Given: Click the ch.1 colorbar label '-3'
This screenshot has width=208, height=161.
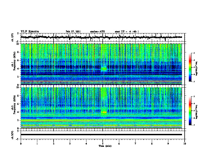Looking at the screenshot, I should coord(194,53).
